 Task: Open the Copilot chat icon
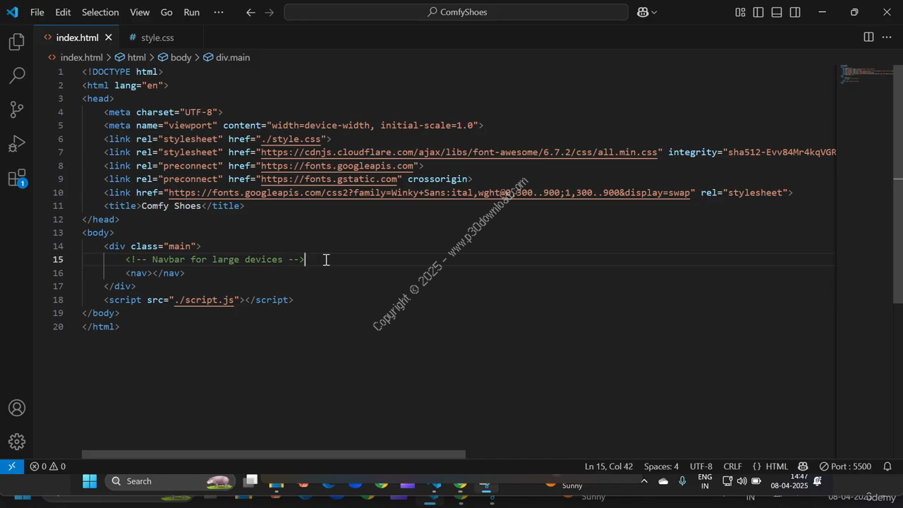click(643, 12)
